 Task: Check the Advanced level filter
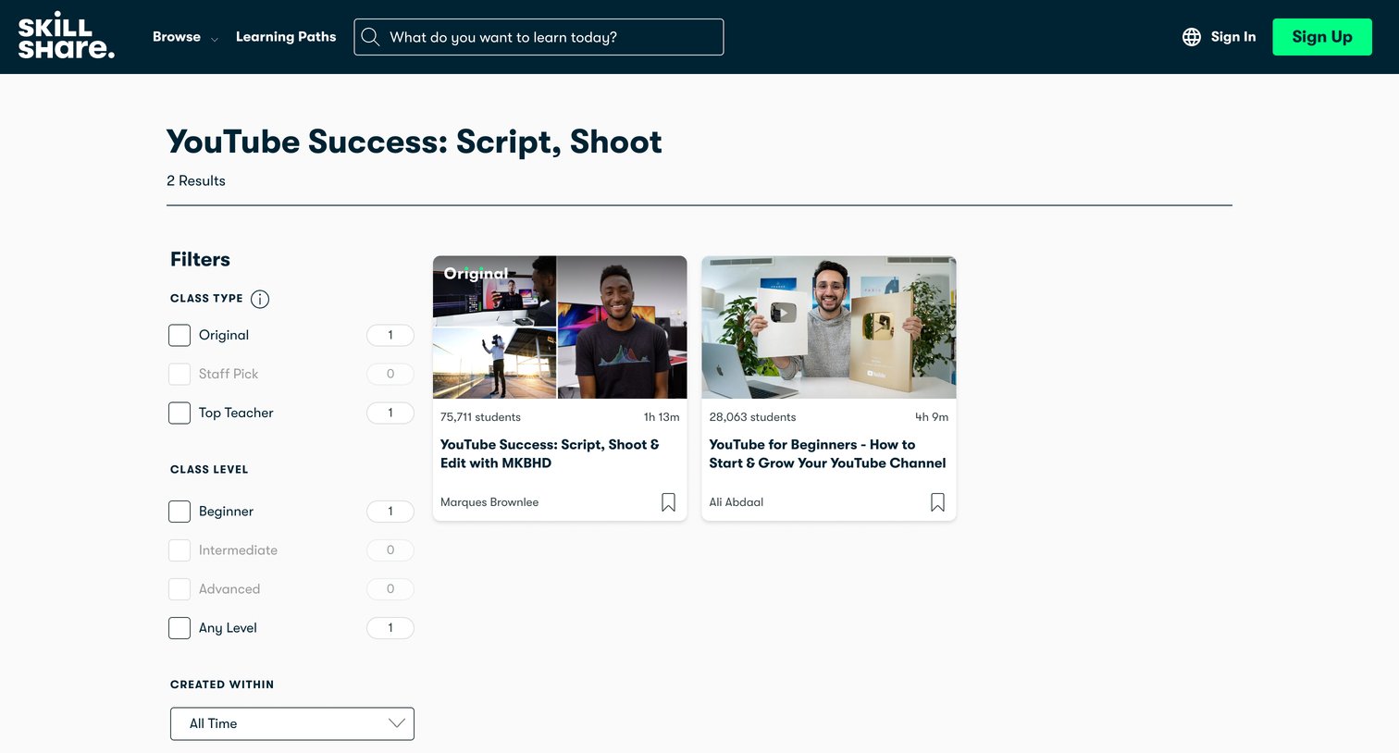pyautogui.click(x=180, y=589)
